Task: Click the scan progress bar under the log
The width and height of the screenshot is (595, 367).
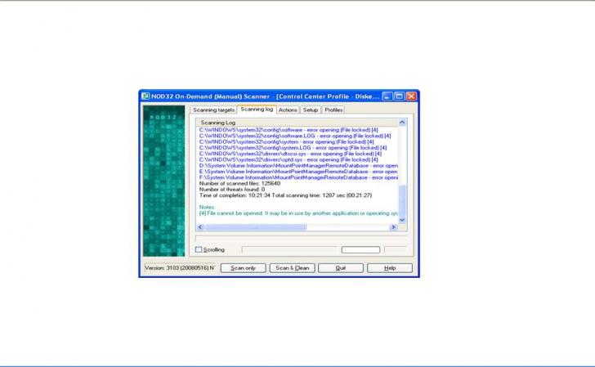Action: coord(301,239)
